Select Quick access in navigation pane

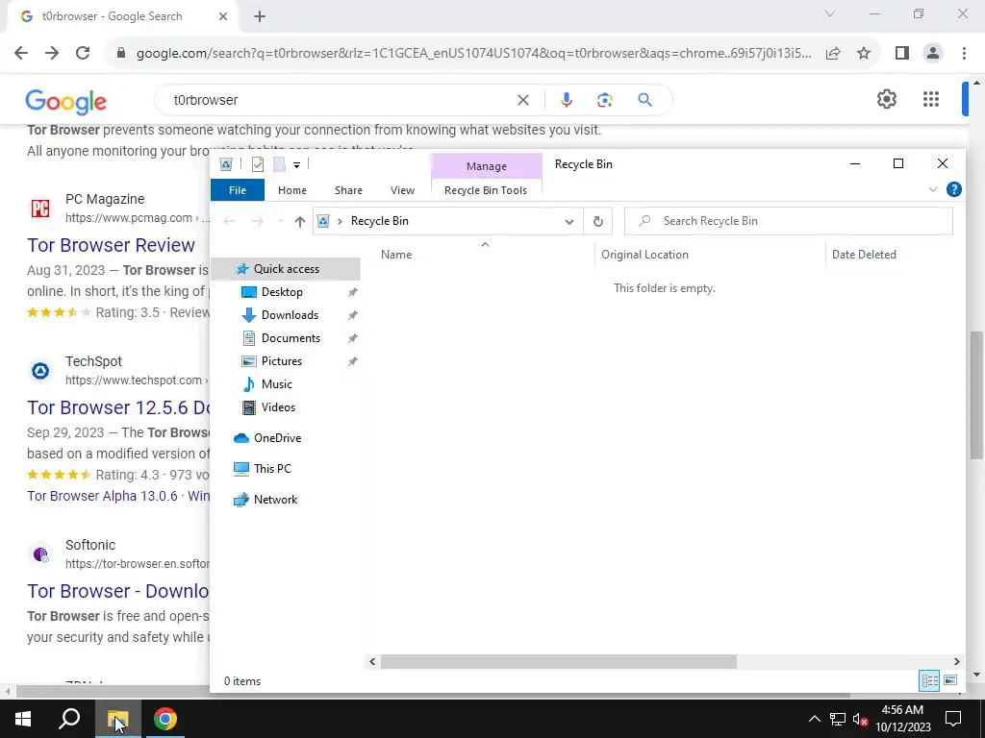(x=286, y=269)
